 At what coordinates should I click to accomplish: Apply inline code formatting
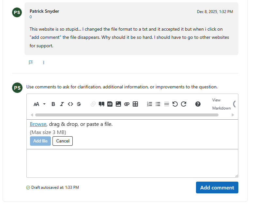coord(70,104)
